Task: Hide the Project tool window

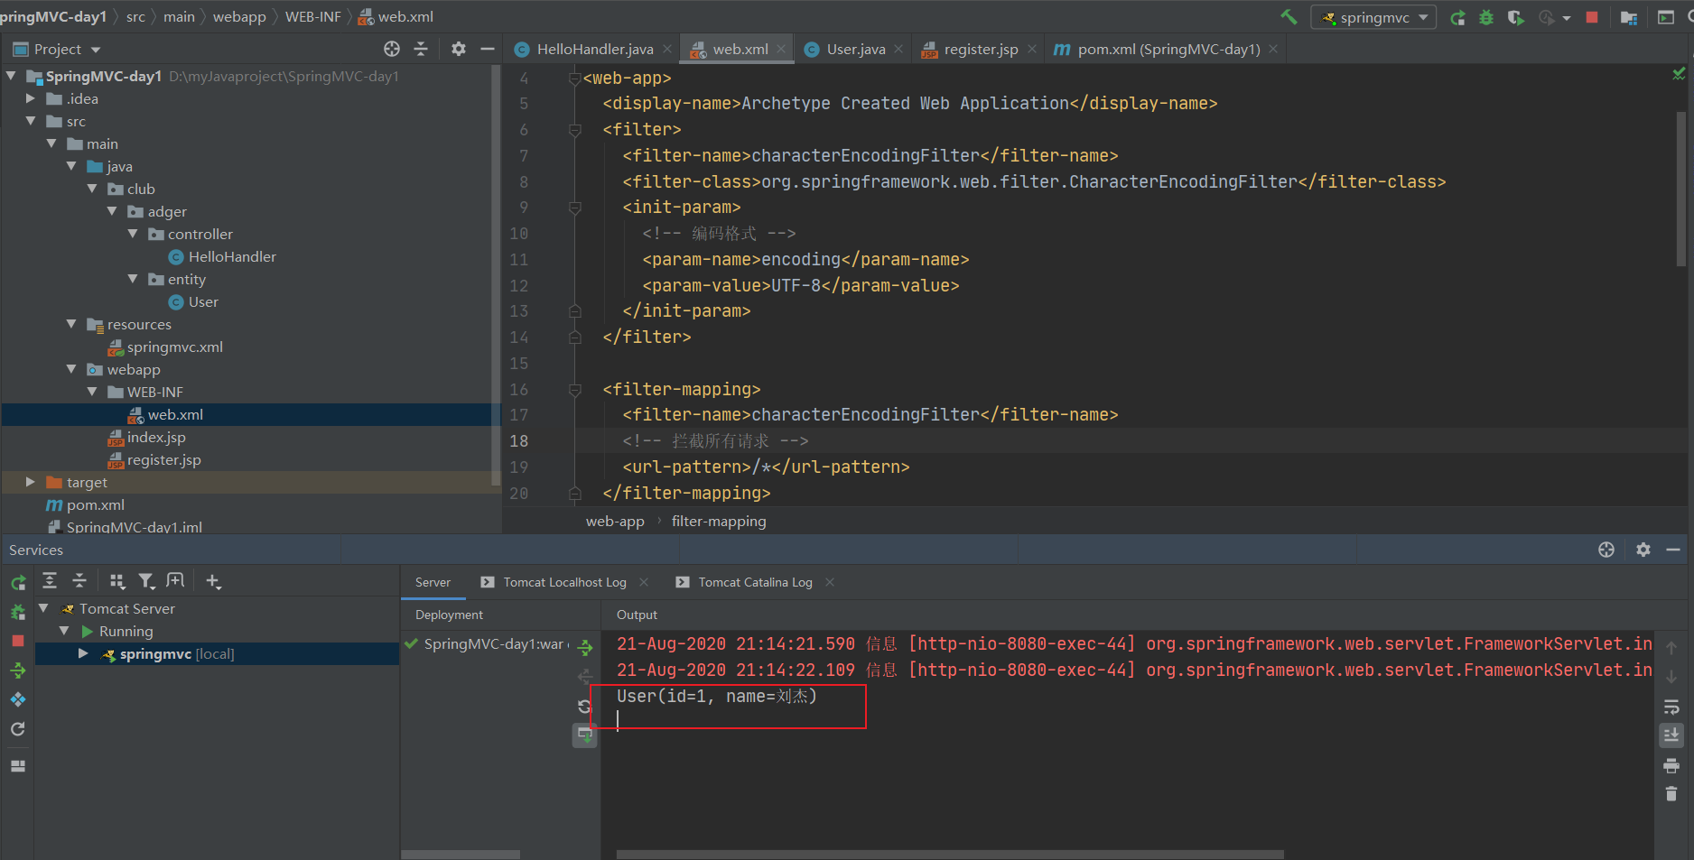Action: tap(488, 49)
